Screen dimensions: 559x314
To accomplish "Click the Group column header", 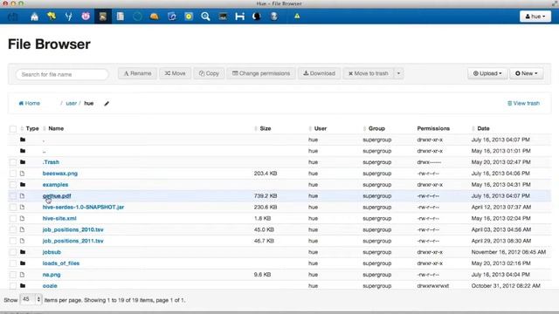I will (x=376, y=128).
